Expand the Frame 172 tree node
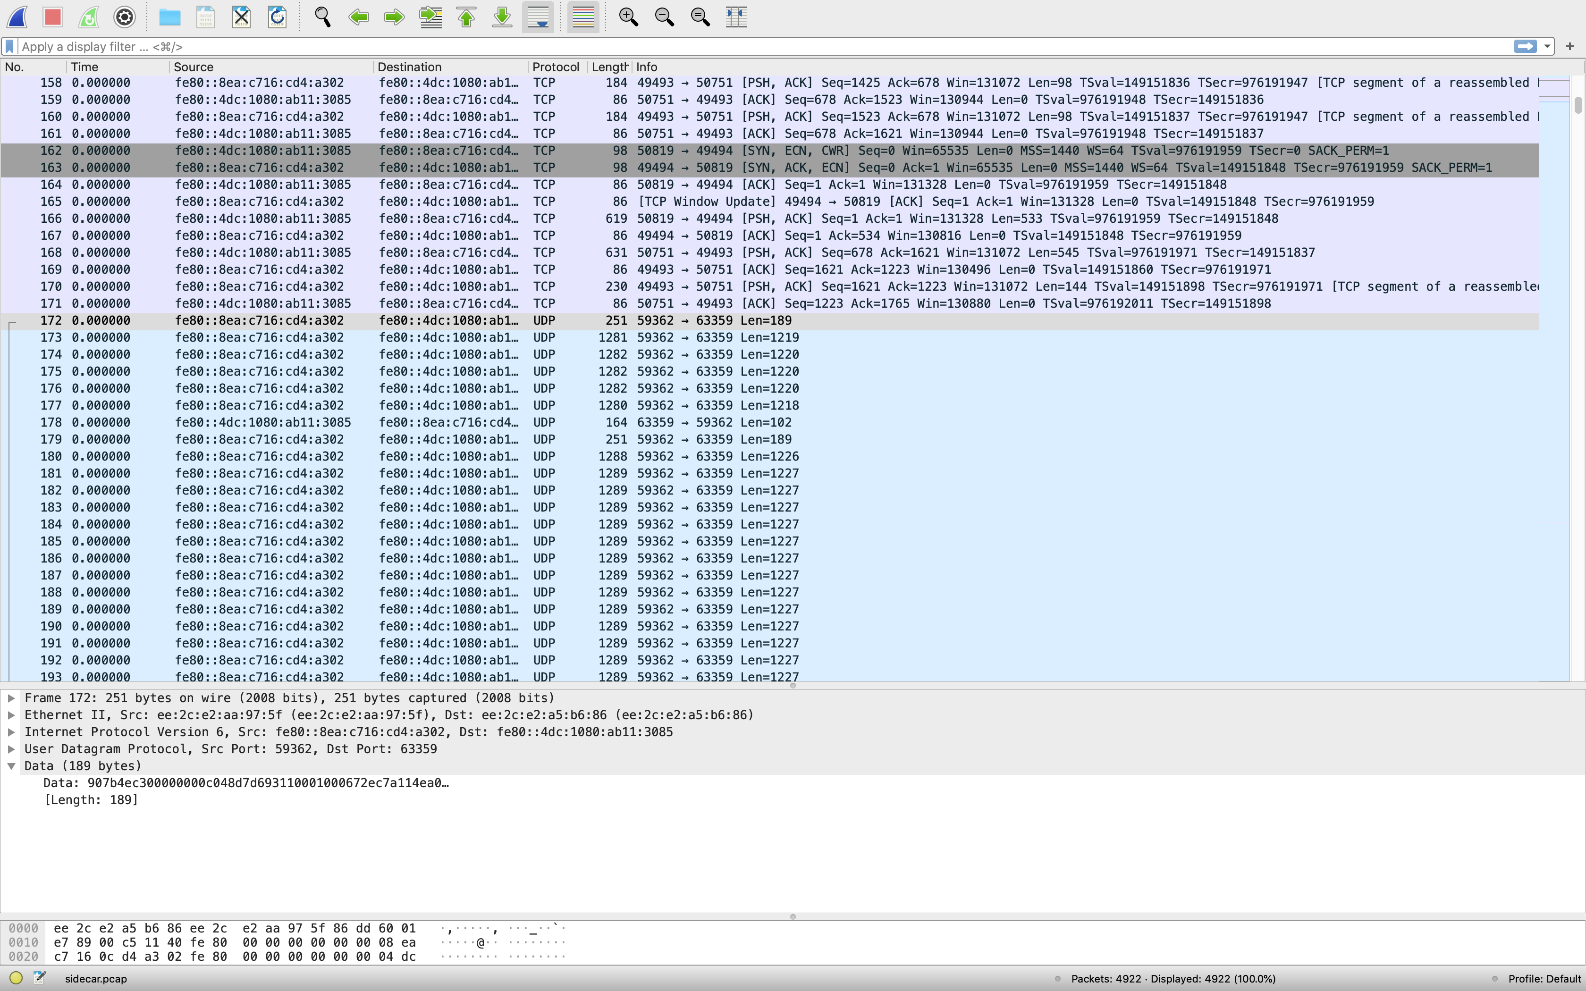This screenshot has height=991, width=1586. point(11,698)
